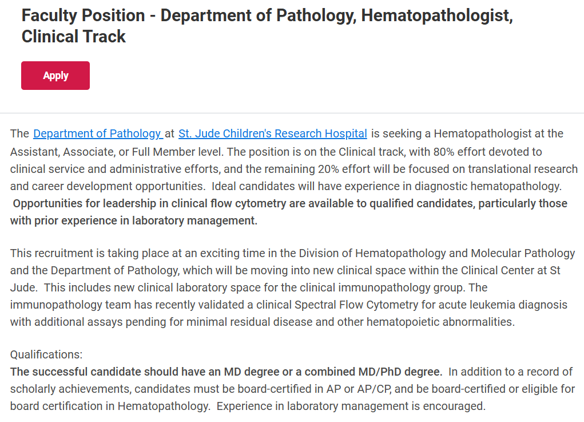Screen dimensions: 584x422
Task: Click "Experience in laboratory management is encouraged" sentence
Action: 350,407
